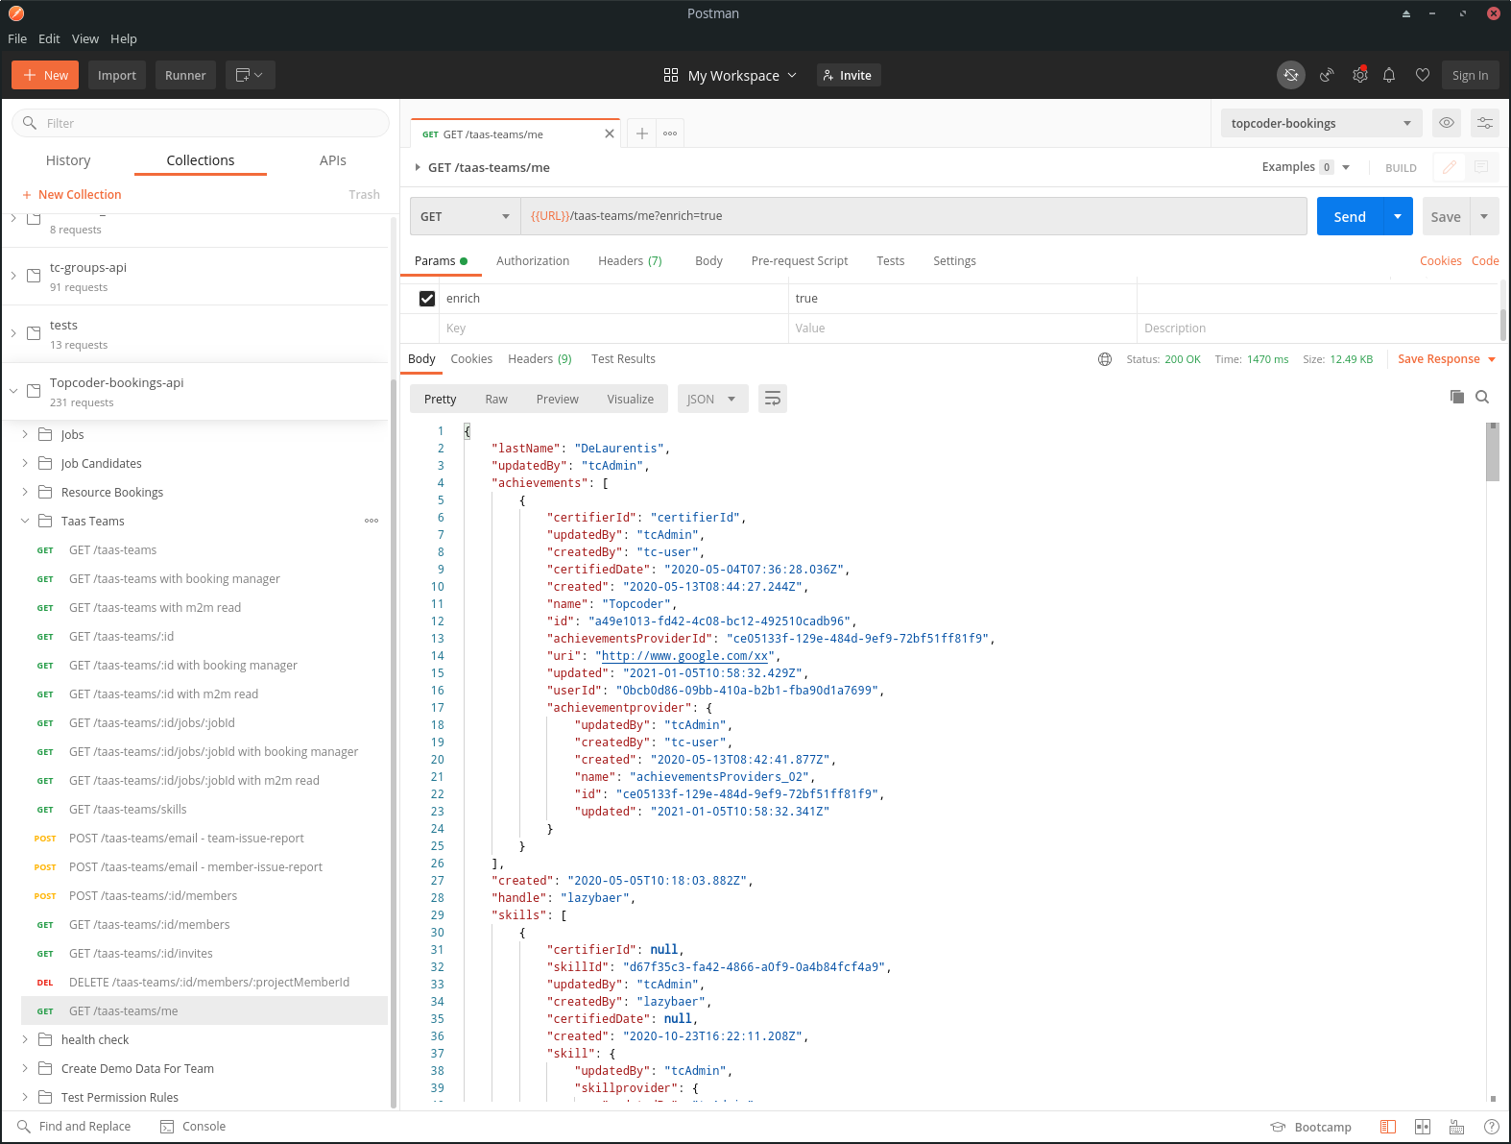The height and width of the screenshot is (1144, 1511).
Task: Click the Runner button
Action: click(185, 75)
